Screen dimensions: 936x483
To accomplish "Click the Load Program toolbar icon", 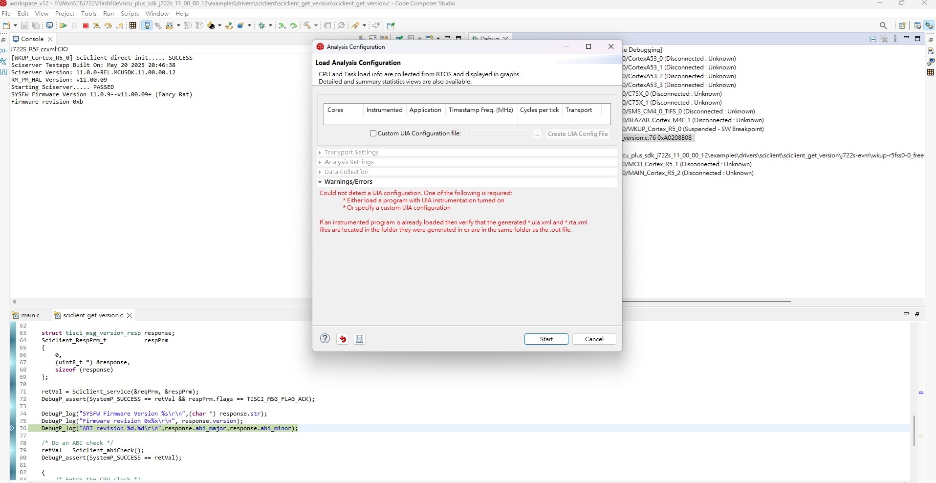I will coord(169,25).
